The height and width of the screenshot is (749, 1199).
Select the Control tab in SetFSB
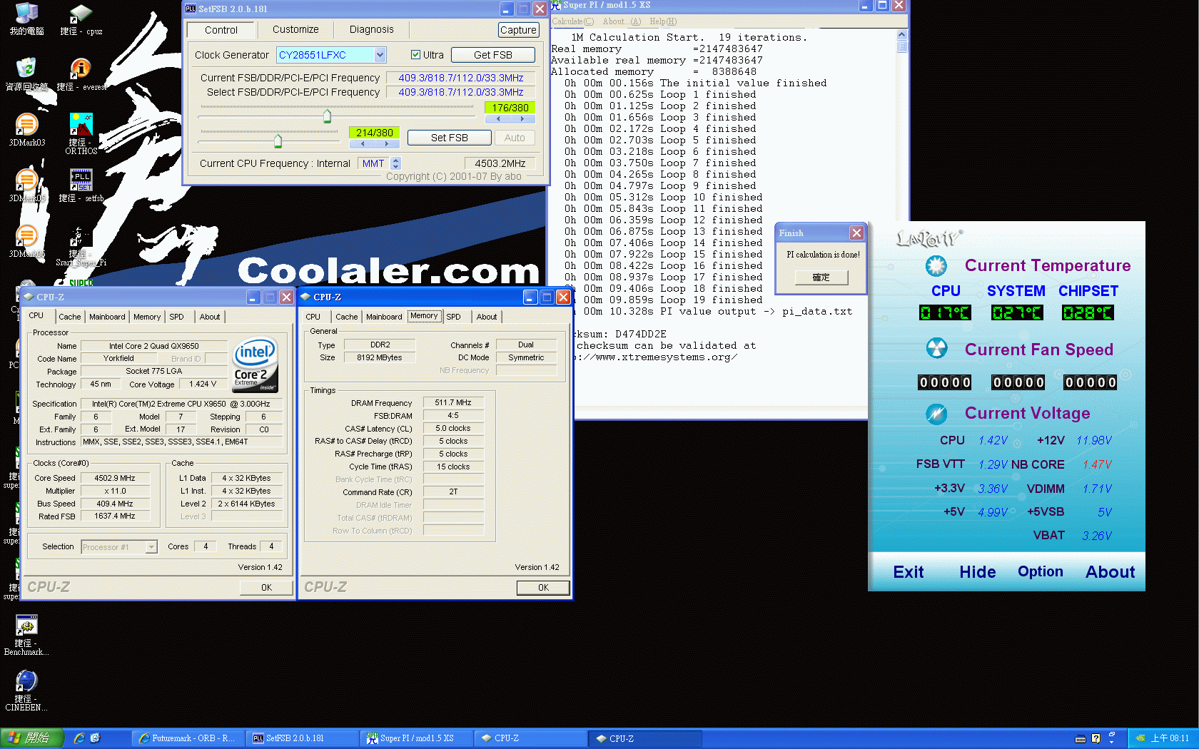(221, 30)
